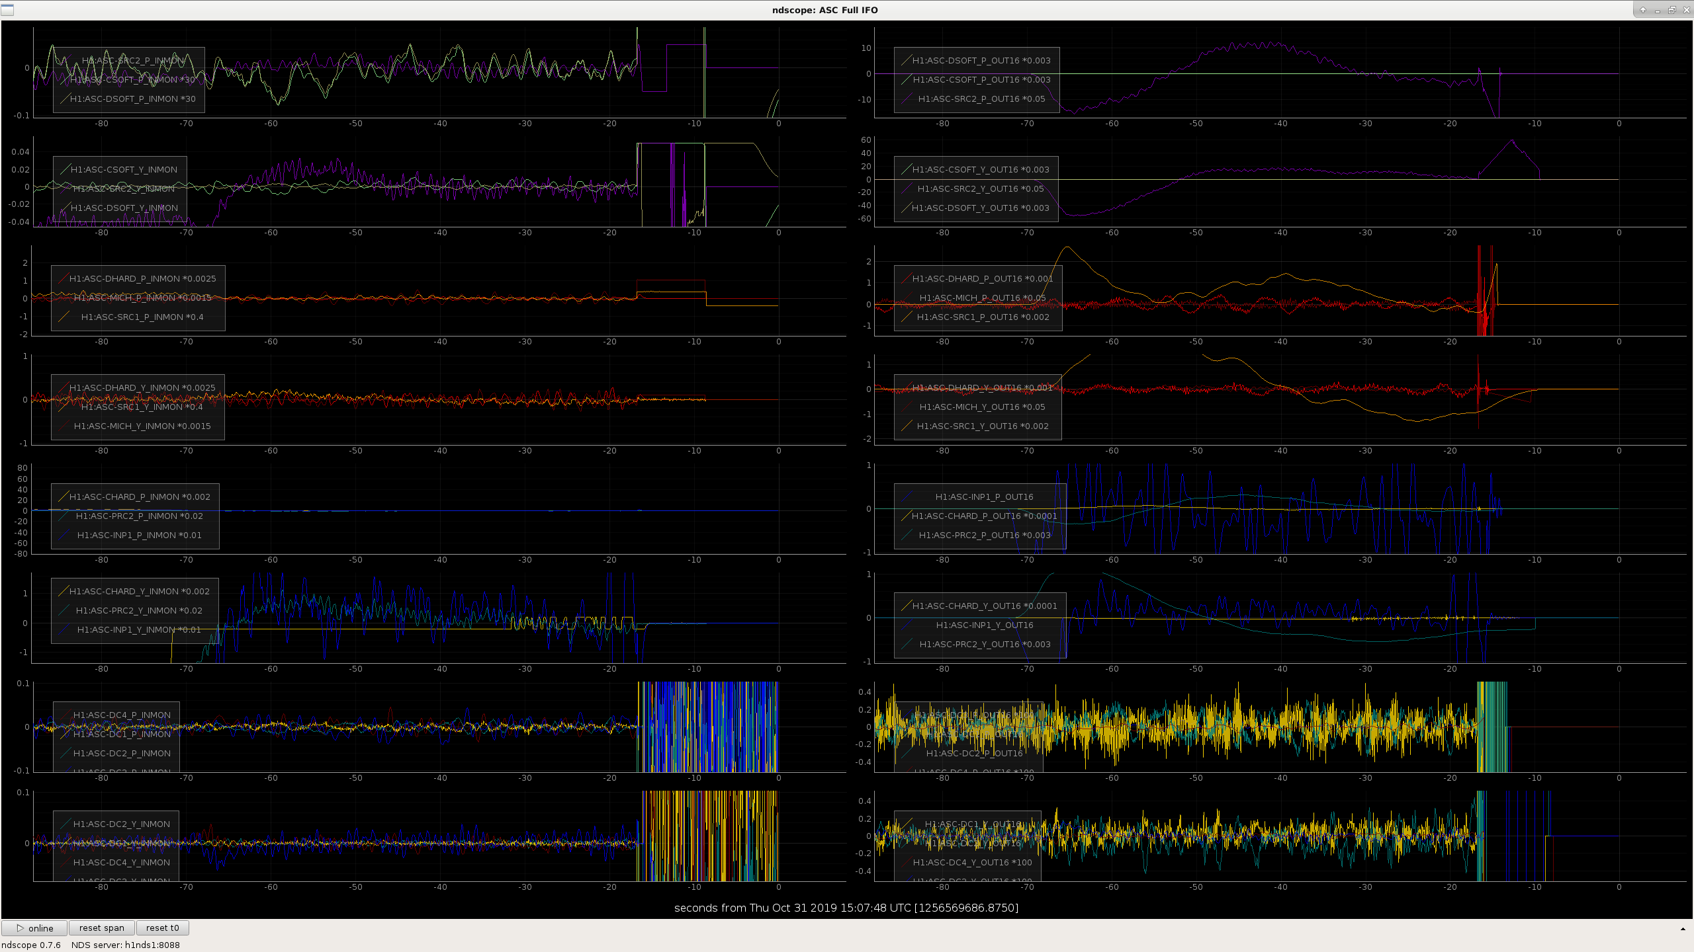The height and width of the screenshot is (952, 1694).
Task: Click the purple line sample for SRC2_P_OUT16 *0.05
Action: coord(907,99)
